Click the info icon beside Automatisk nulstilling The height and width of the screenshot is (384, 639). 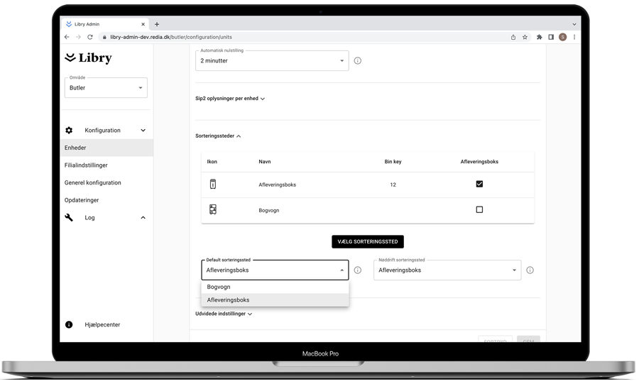click(x=358, y=61)
